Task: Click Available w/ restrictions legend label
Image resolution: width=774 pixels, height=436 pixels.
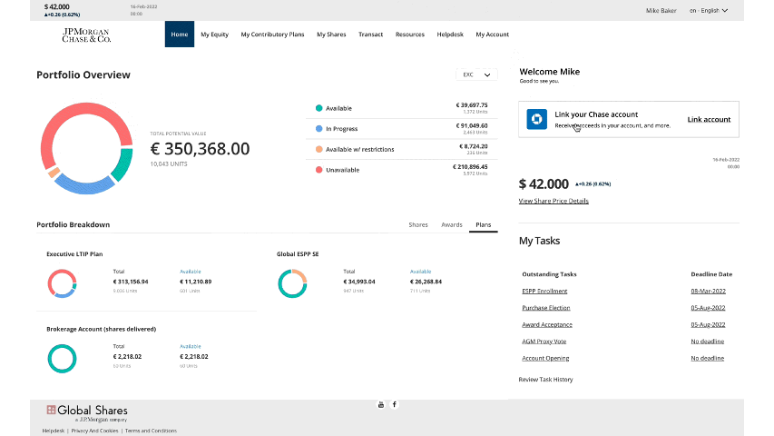Action: click(x=360, y=149)
